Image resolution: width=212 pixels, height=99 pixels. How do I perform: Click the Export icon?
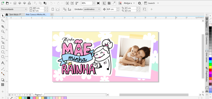72,3
